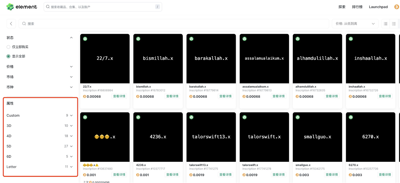Collapse the 状态 filter section
Image resolution: width=400 pixels, height=183 pixels.
tap(71, 38)
